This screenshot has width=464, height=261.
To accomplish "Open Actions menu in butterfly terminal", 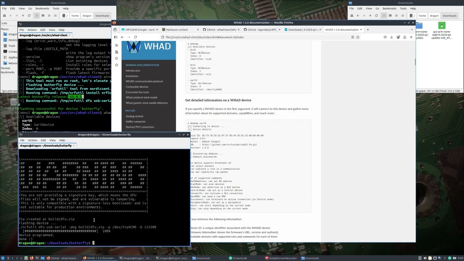I will coord(33,140).
